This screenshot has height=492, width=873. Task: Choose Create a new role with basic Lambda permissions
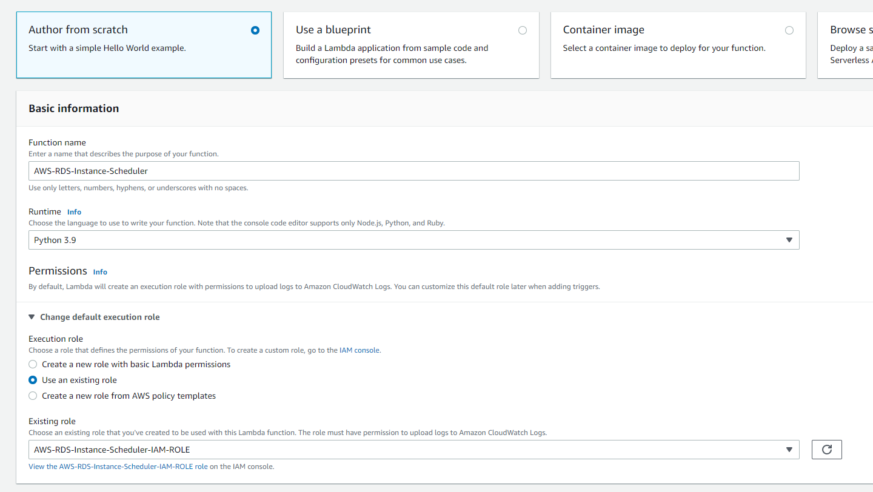tap(32, 364)
